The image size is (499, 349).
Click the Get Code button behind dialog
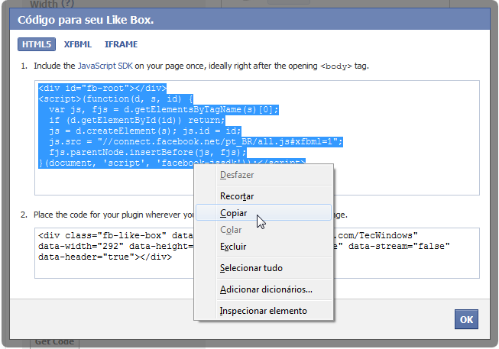[53, 341]
